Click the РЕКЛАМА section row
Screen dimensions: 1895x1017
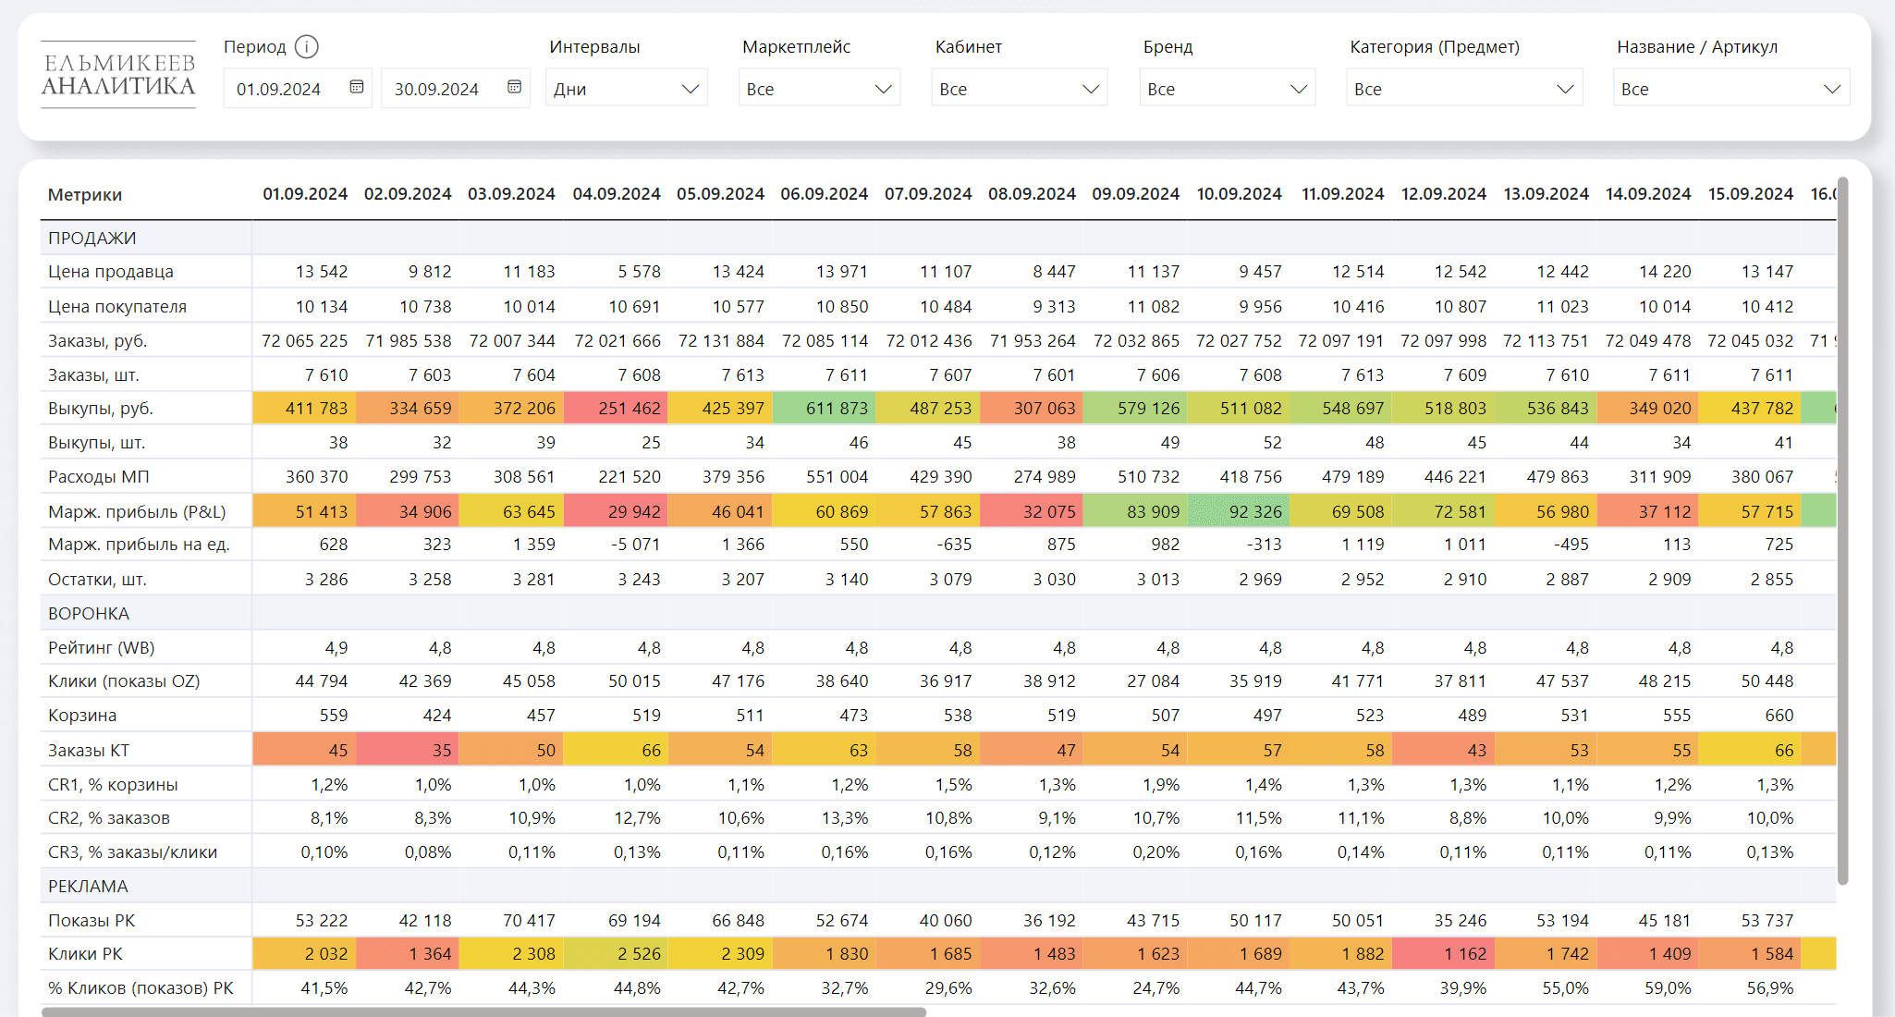(x=88, y=886)
